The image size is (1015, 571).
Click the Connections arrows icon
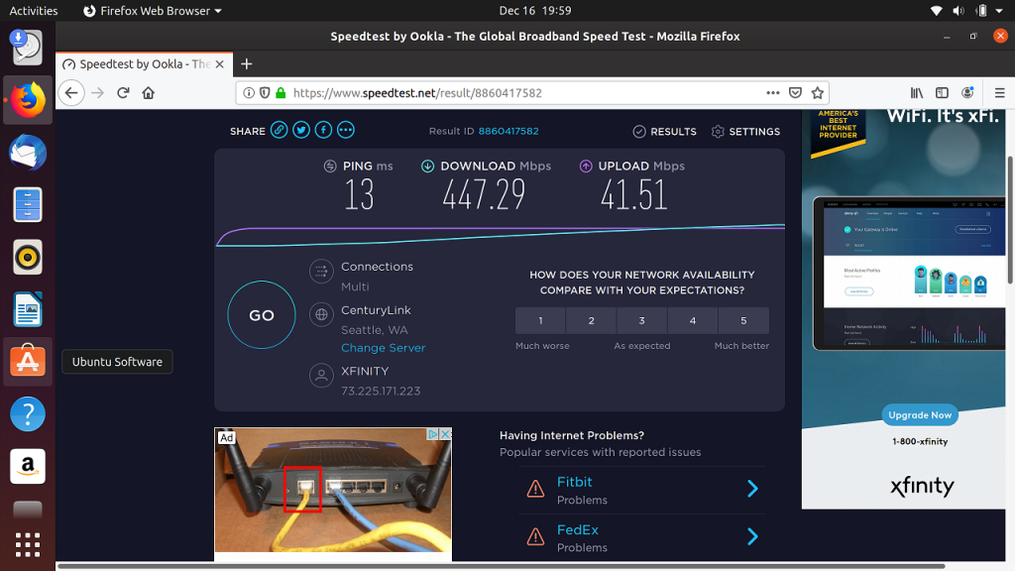click(321, 272)
